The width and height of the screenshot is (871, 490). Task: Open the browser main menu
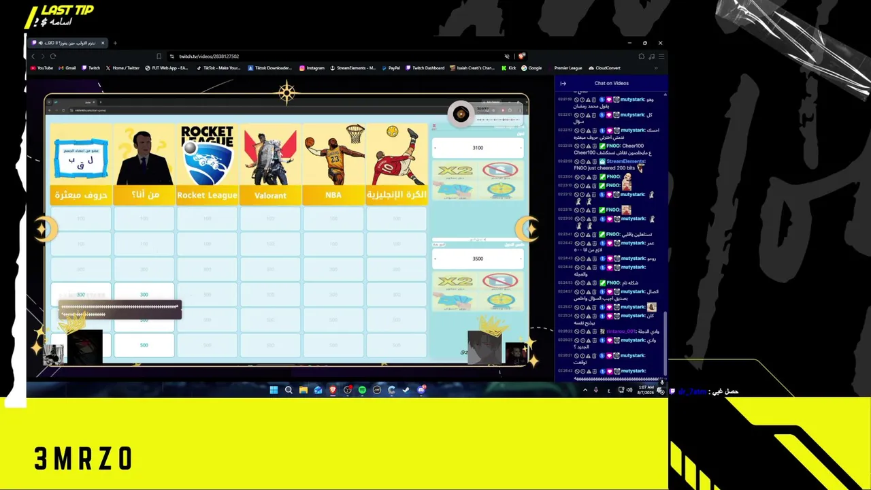(661, 56)
